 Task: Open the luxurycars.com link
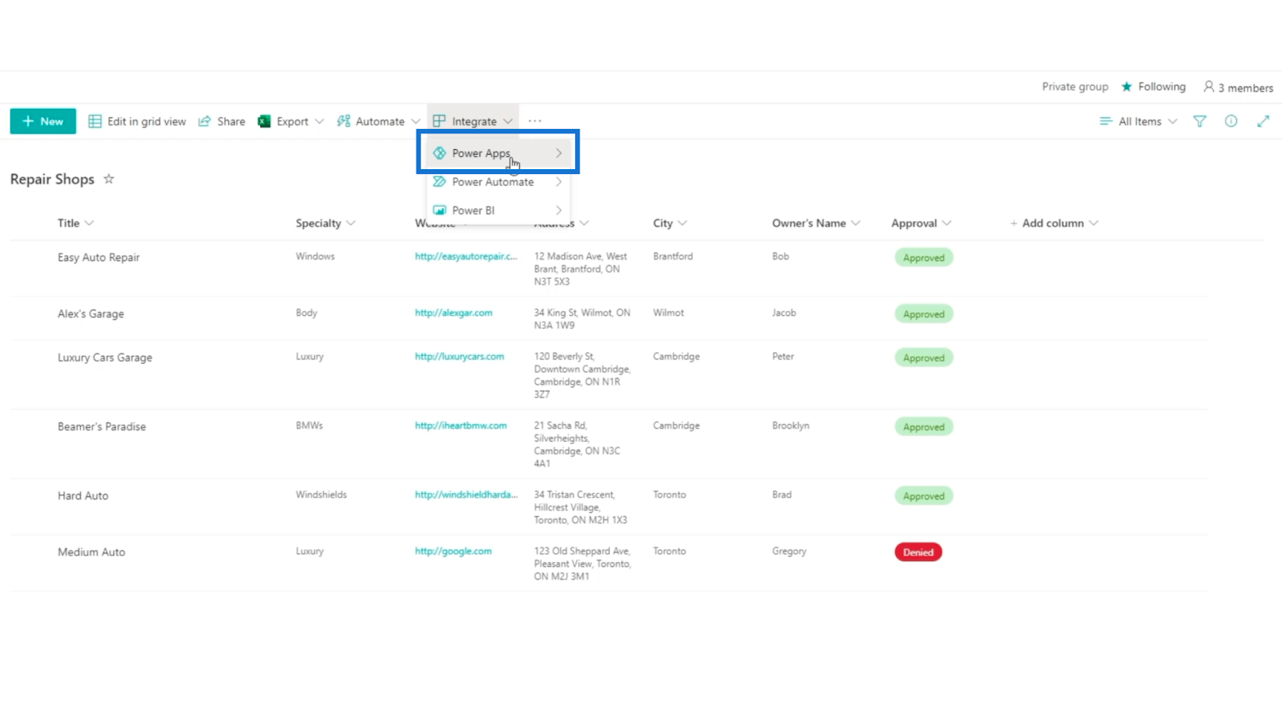tap(459, 356)
